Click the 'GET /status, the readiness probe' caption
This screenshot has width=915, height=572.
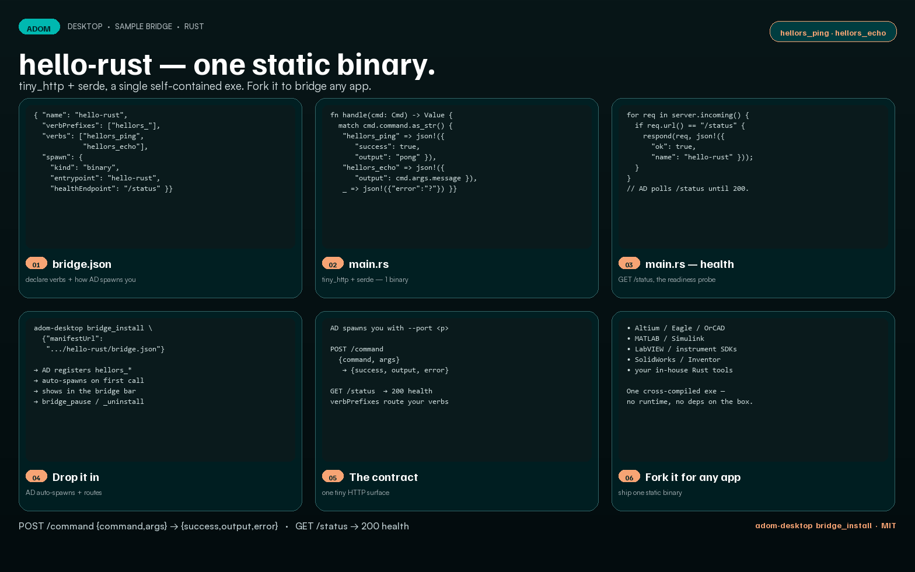click(x=667, y=280)
